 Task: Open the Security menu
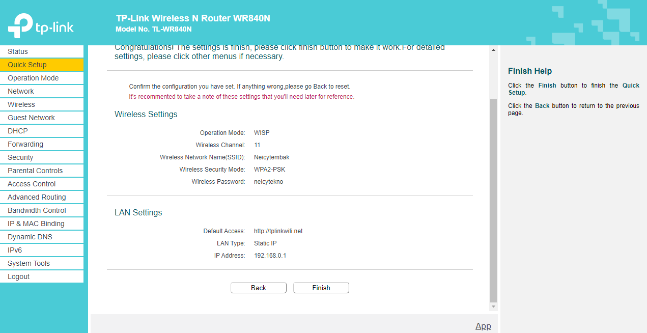click(x=42, y=157)
